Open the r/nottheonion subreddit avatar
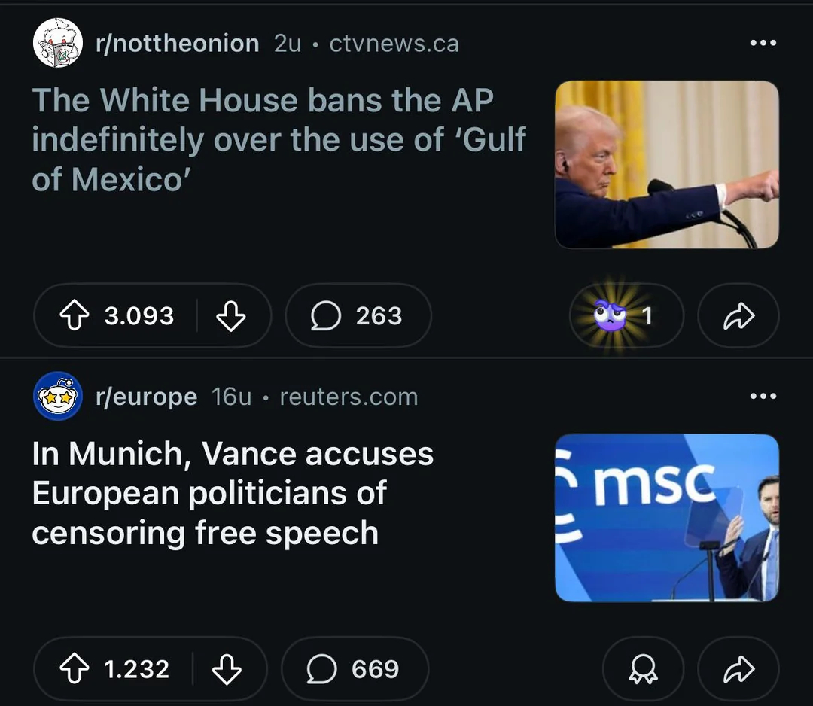813x706 pixels. coord(58,43)
